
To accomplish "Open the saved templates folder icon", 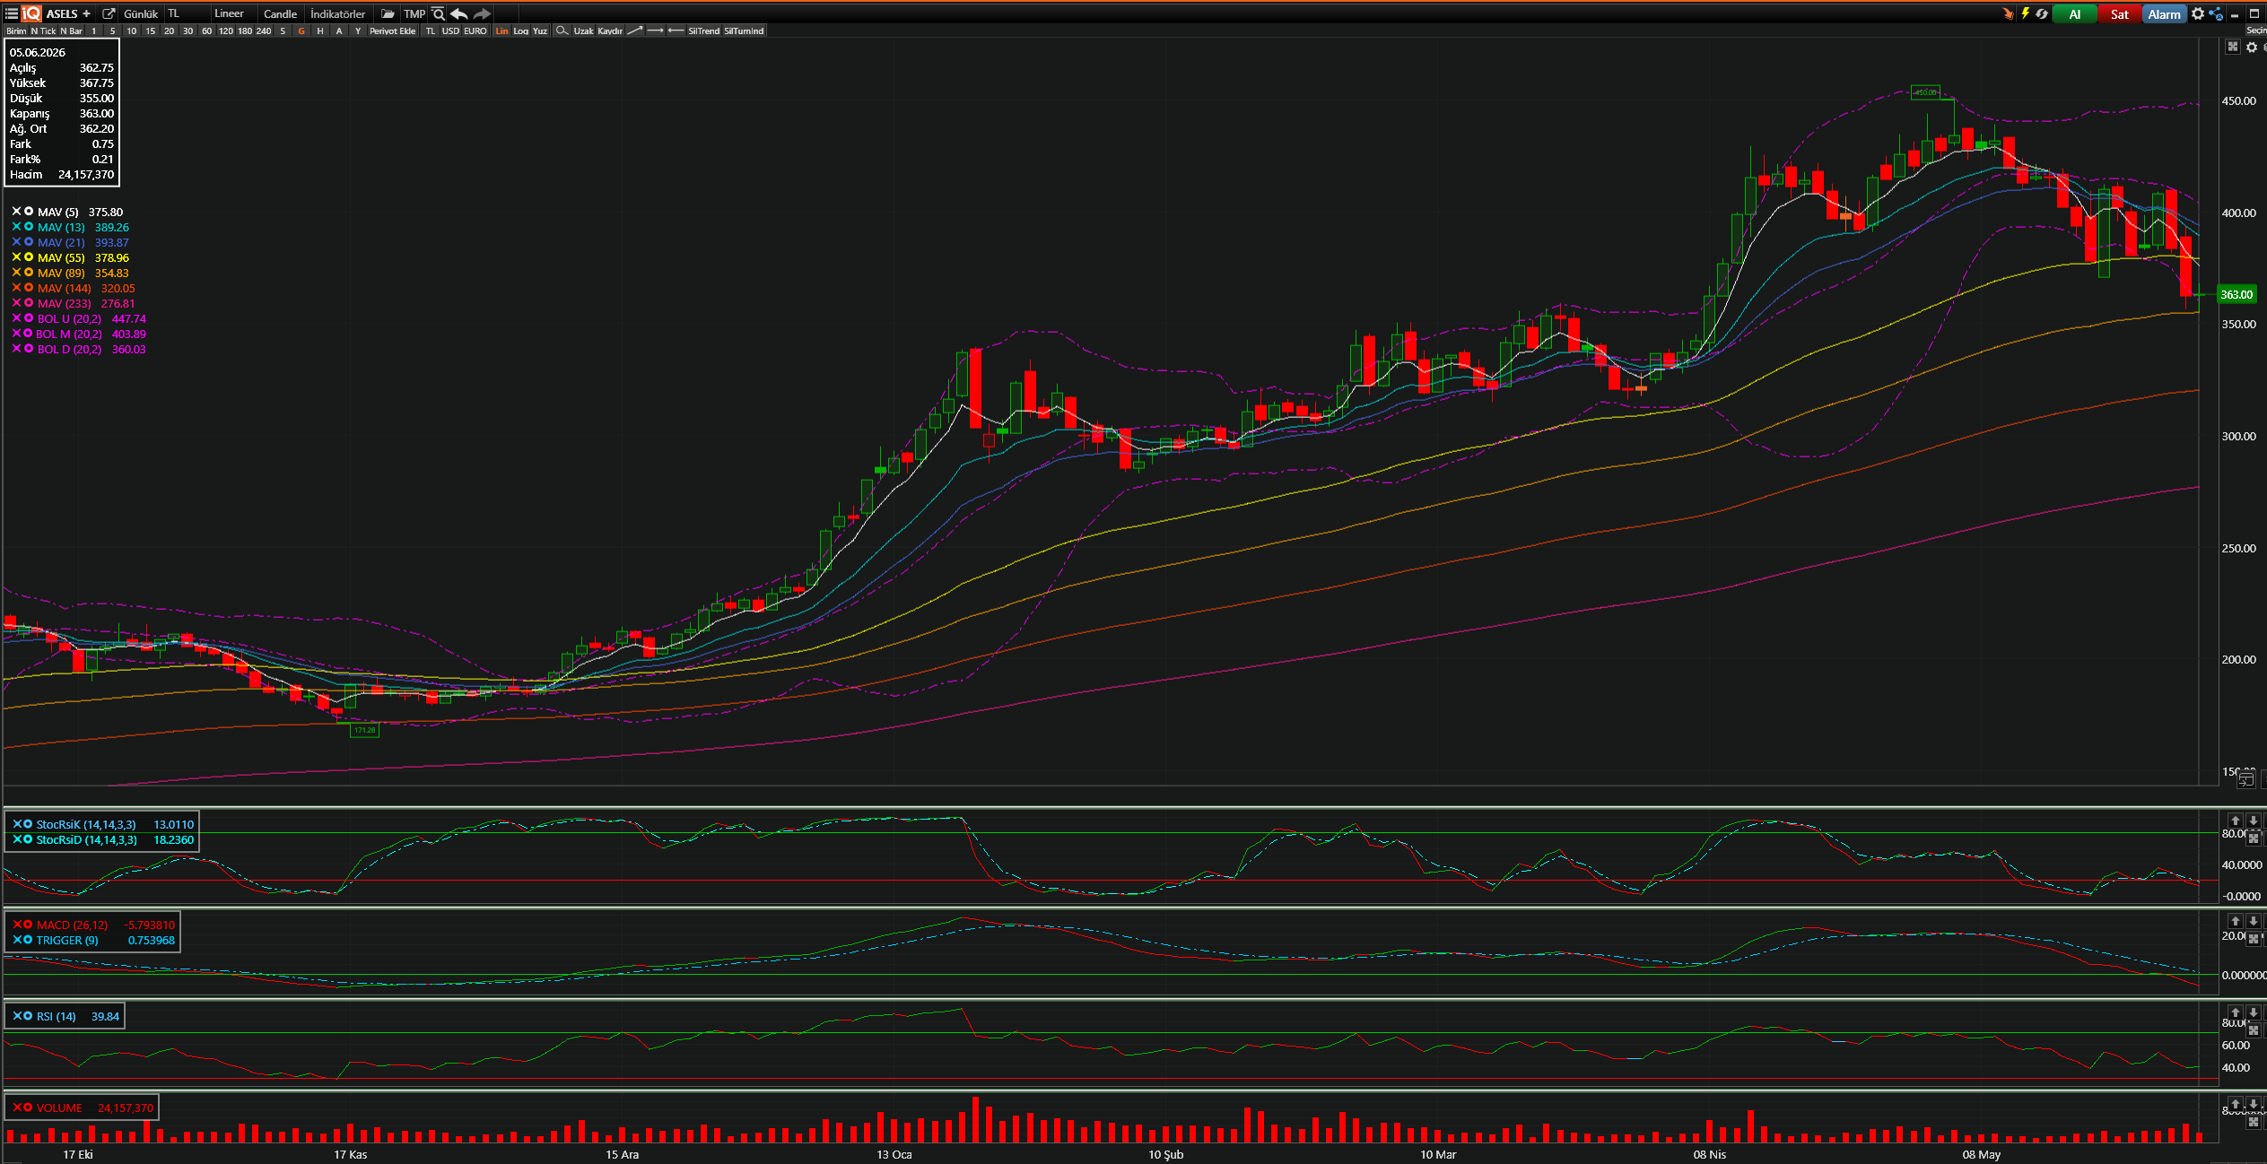I will (x=388, y=13).
